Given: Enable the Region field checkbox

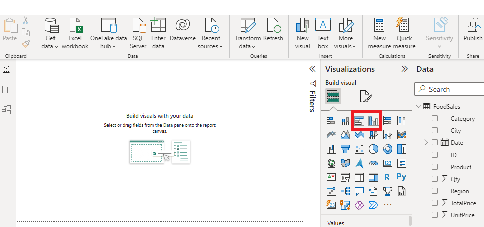Looking at the screenshot, I should coord(434,191).
